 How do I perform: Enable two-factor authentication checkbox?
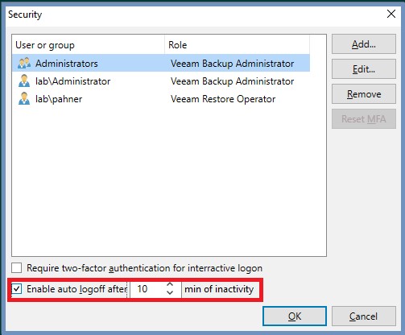[x=17, y=268]
